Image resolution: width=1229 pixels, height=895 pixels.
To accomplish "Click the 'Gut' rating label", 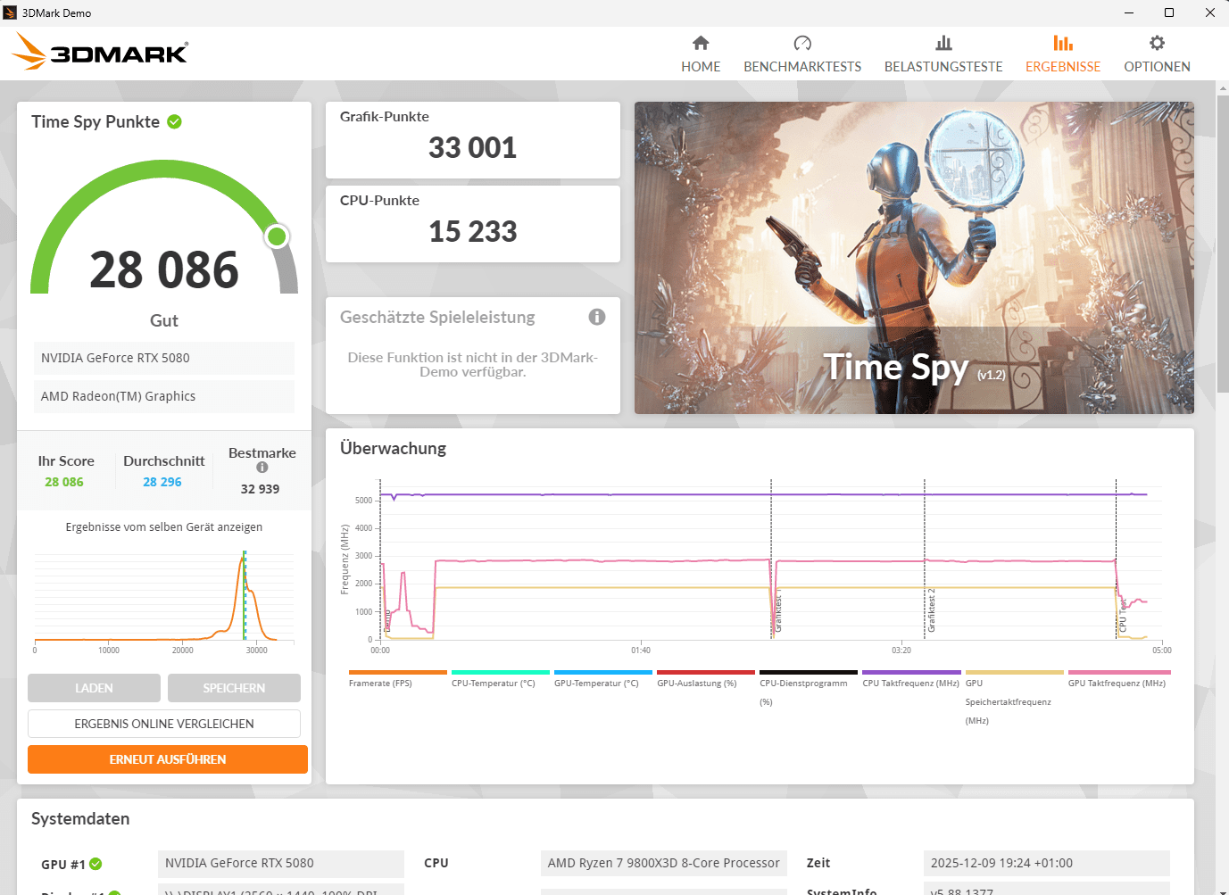I will 164,320.
